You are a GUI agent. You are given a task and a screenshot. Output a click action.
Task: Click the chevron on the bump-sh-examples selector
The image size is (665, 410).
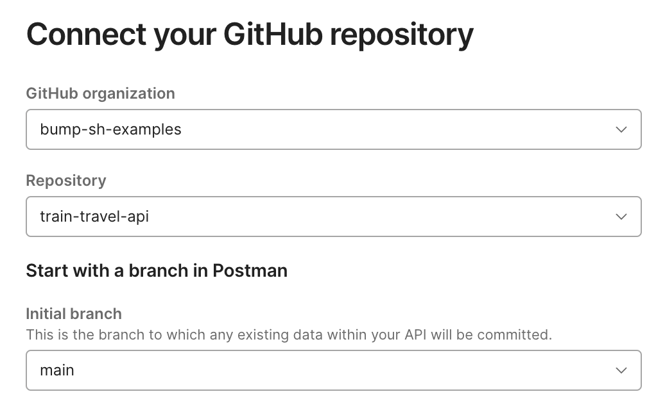(x=621, y=129)
